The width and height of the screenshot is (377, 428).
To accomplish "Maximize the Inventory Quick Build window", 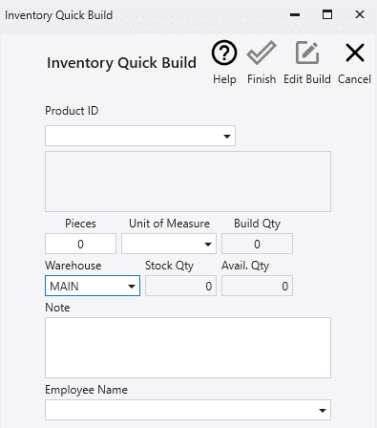I will tap(327, 14).
